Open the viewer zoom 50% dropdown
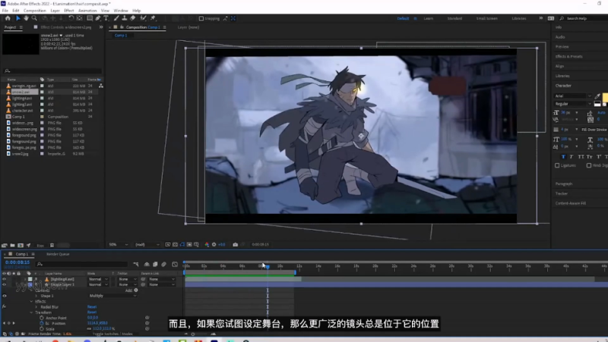The width and height of the screenshot is (608, 342). (x=119, y=244)
